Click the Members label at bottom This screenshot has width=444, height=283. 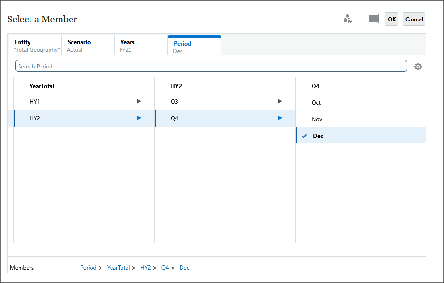[22, 268]
